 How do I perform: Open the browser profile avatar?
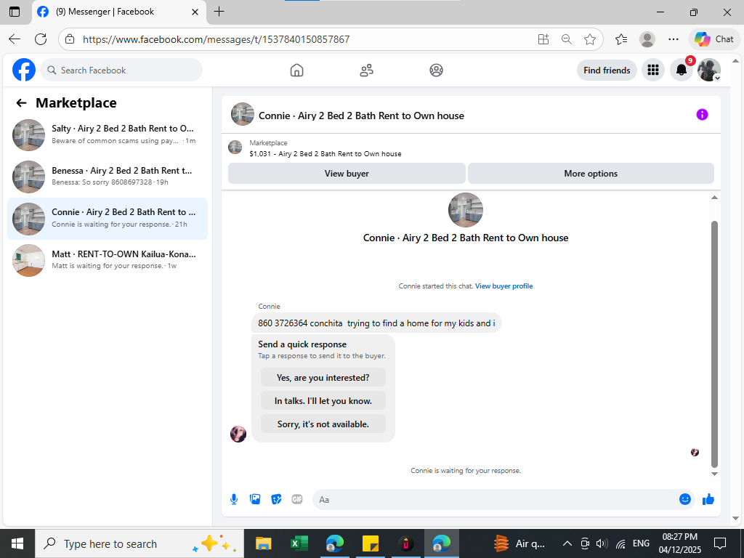647,39
